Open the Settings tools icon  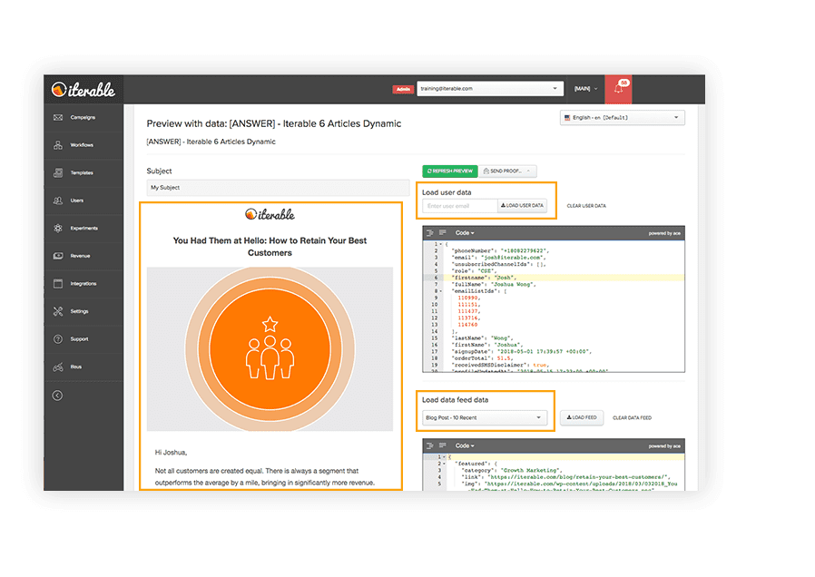click(58, 311)
